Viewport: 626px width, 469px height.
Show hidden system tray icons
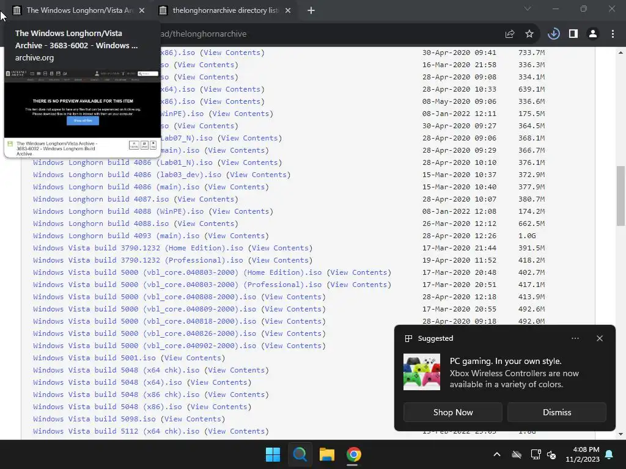pyautogui.click(x=497, y=454)
